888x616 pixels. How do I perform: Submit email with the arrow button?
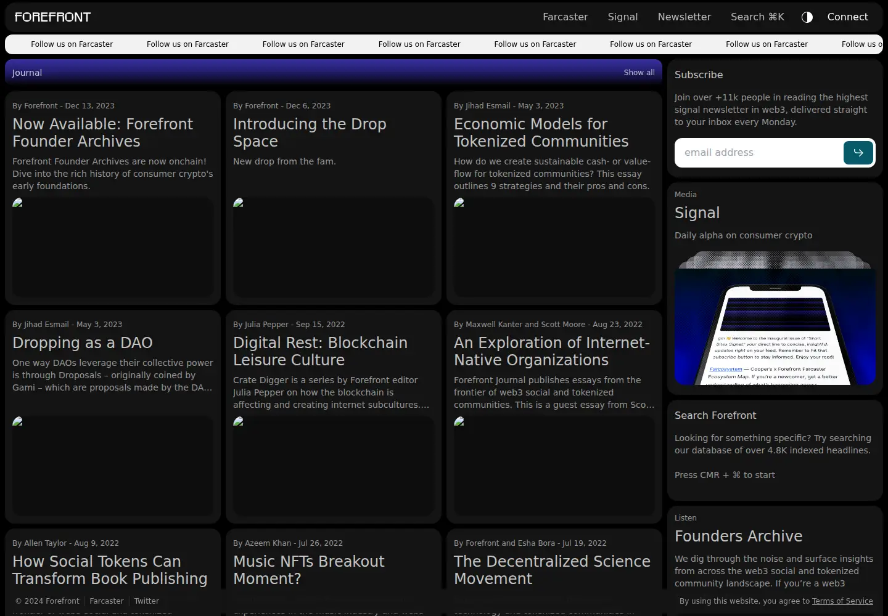858,153
